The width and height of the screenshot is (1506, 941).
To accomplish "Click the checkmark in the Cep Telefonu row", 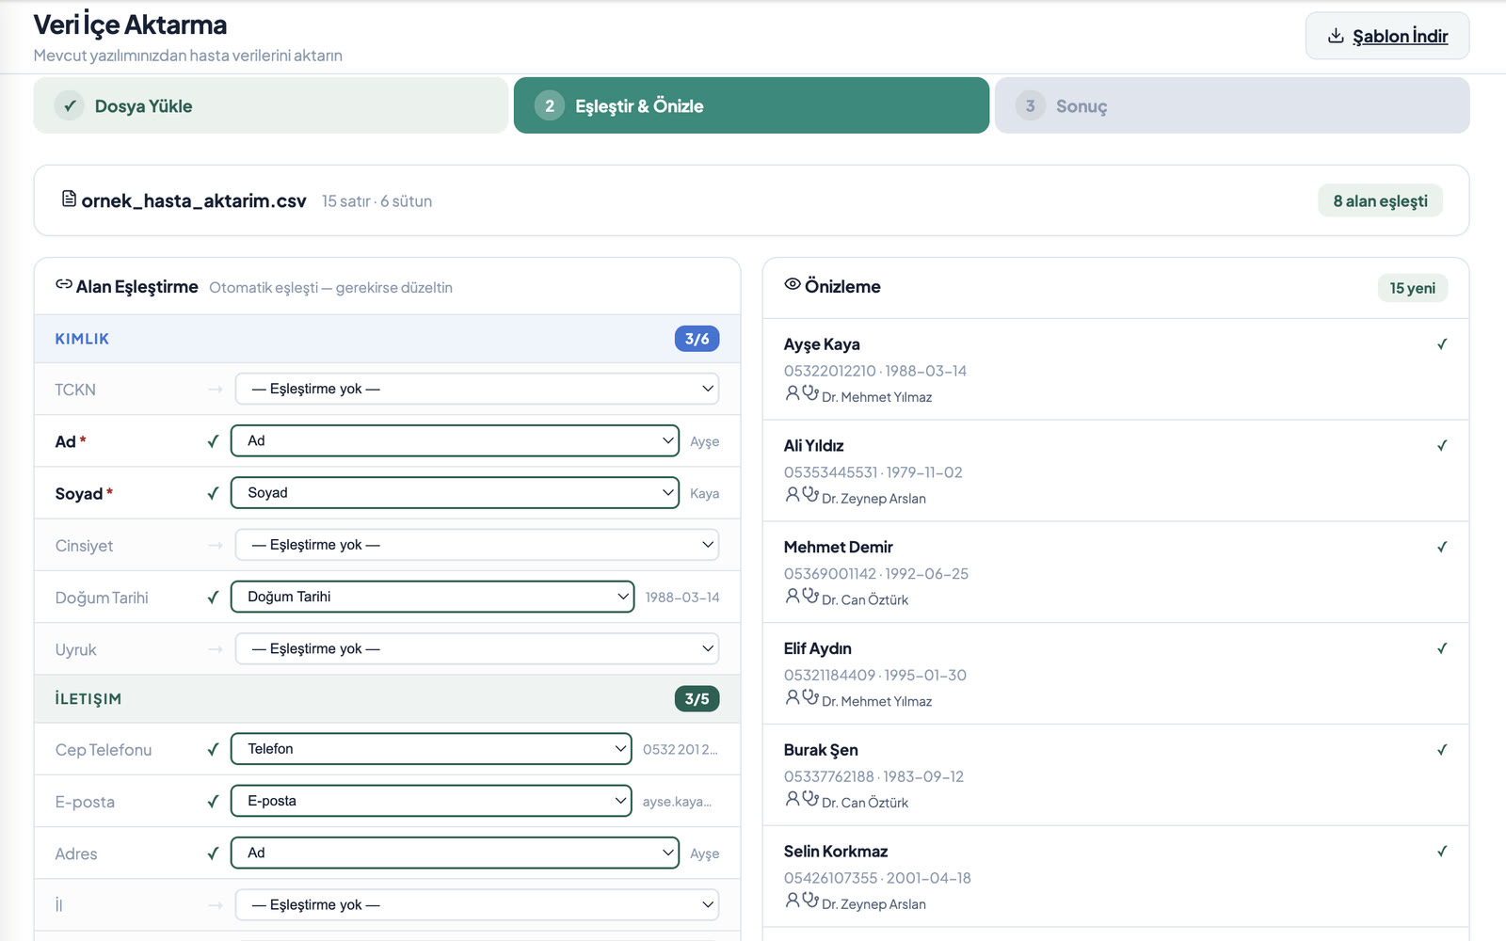I will [213, 750].
